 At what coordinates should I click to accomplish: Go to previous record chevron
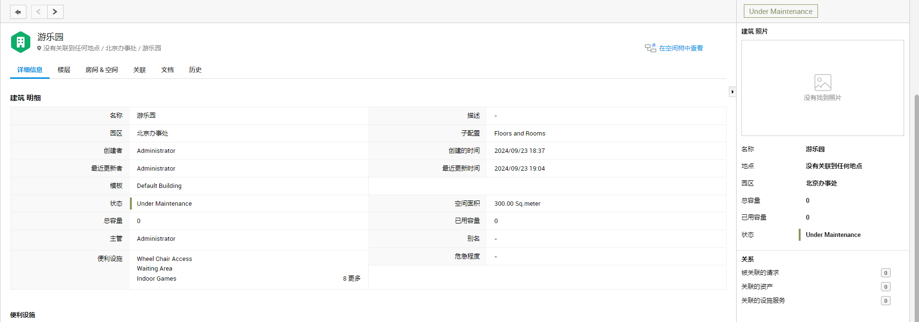tap(39, 12)
